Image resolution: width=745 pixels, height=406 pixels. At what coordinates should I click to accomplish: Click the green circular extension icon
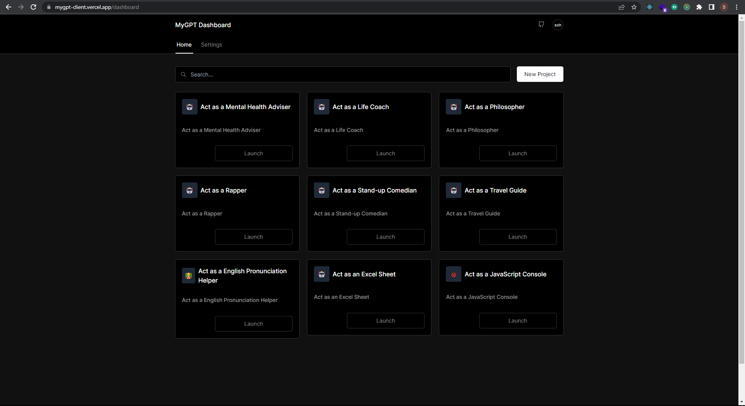click(687, 7)
